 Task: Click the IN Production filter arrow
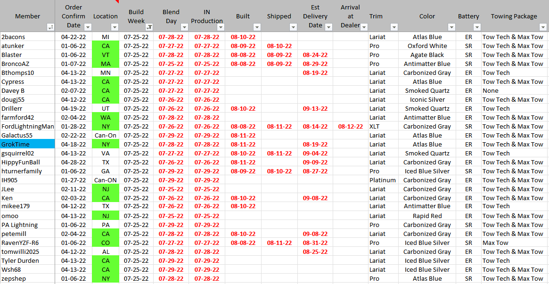(x=221, y=27)
